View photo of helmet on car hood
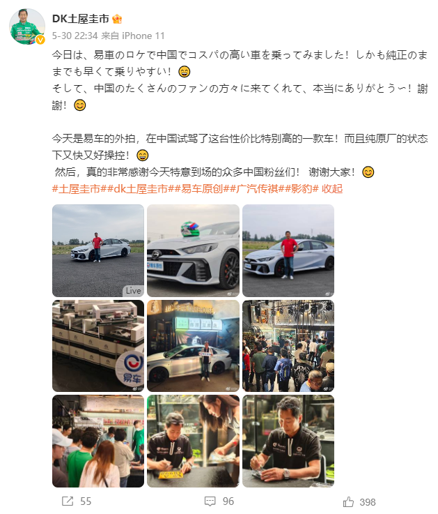The width and height of the screenshot is (438, 514). (x=193, y=251)
